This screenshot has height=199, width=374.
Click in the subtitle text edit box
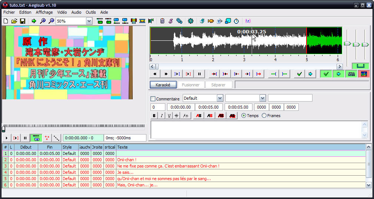point(256,130)
